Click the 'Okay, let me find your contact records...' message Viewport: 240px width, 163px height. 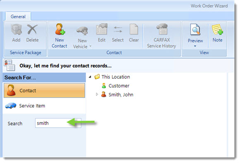click(x=65, y=66)
